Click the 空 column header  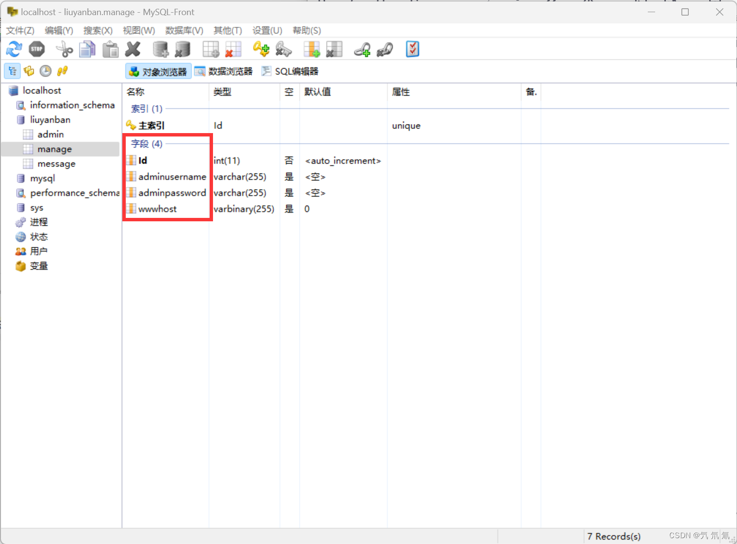coord(290,92)
